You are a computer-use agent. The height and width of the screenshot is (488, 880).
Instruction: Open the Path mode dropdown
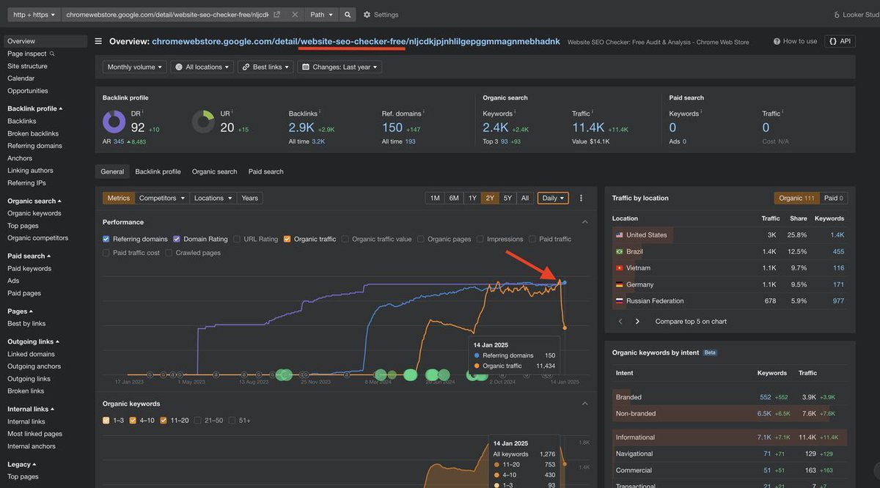[x=321, y=15]
